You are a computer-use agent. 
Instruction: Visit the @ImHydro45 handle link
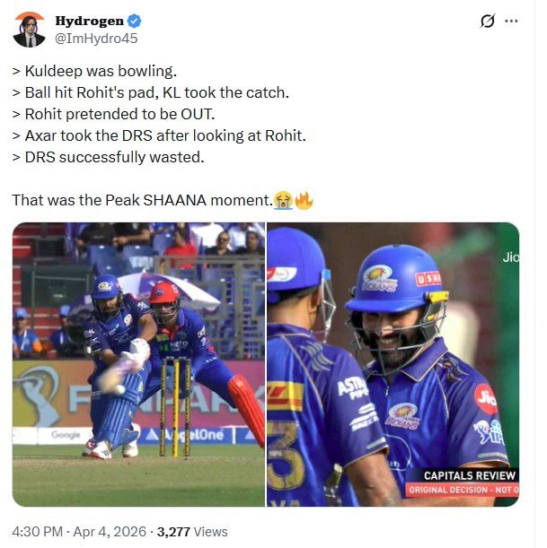pyautogui.click(x=96, y=38)
